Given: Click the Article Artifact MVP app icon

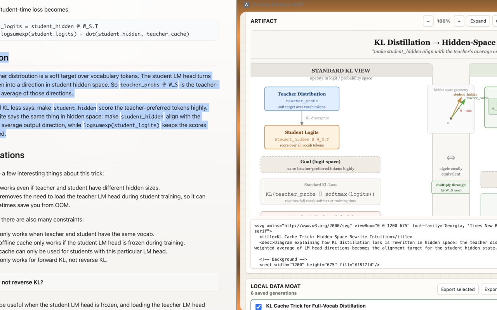Looking at the screenshot, I should tap(246, 5).
